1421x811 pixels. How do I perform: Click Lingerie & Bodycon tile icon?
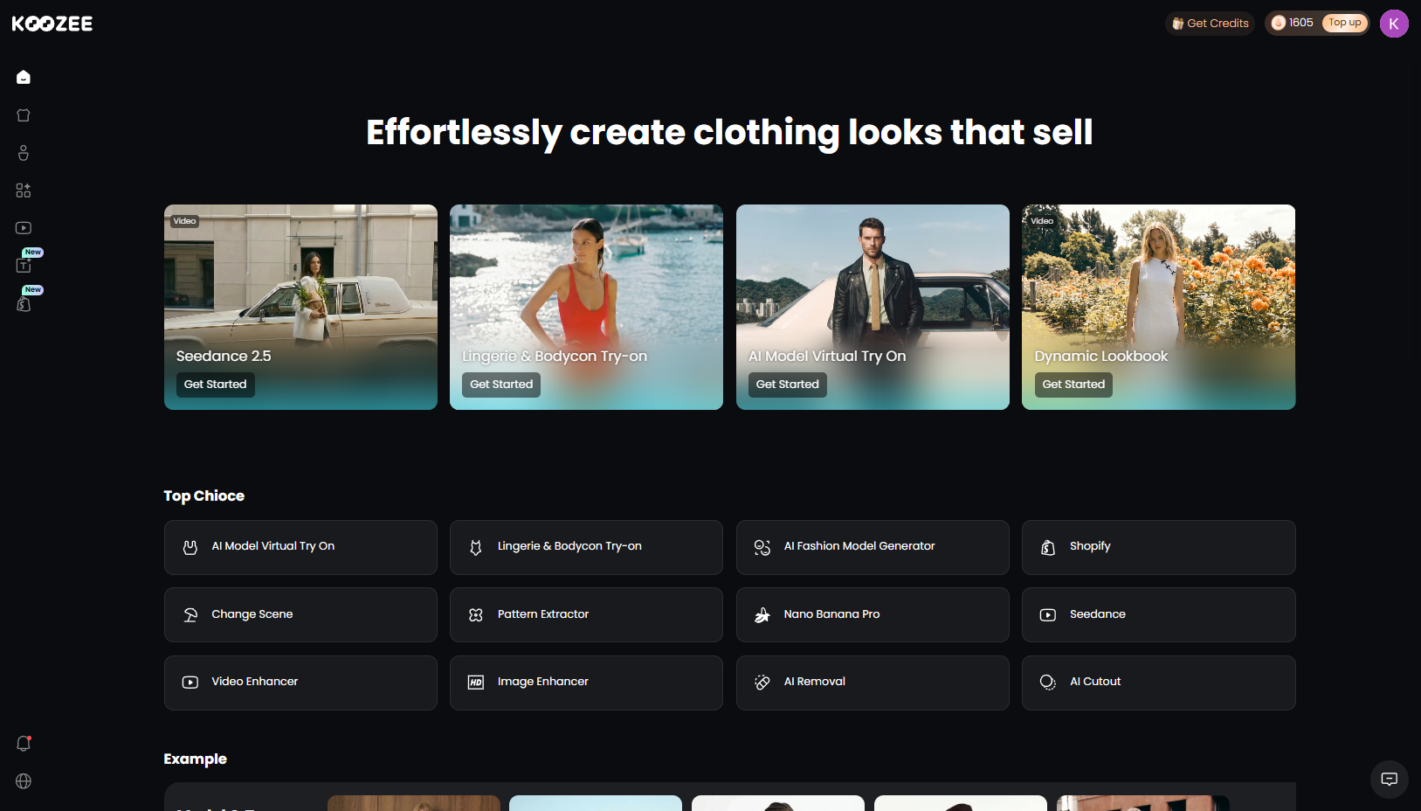(476, 547)
